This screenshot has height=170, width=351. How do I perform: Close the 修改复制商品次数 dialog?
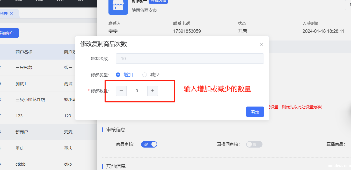(261, 44)
